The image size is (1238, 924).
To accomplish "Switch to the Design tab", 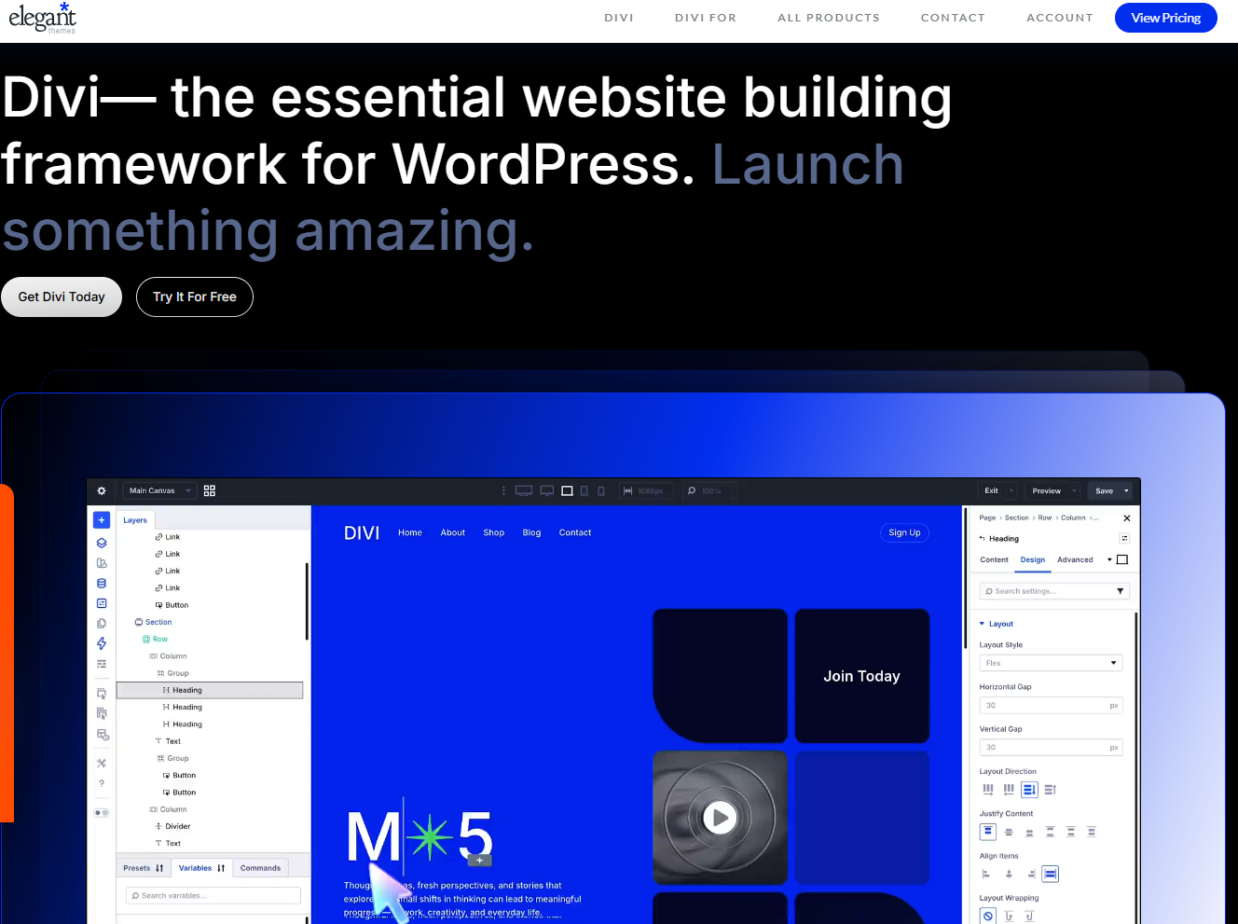I will 1033,559.
